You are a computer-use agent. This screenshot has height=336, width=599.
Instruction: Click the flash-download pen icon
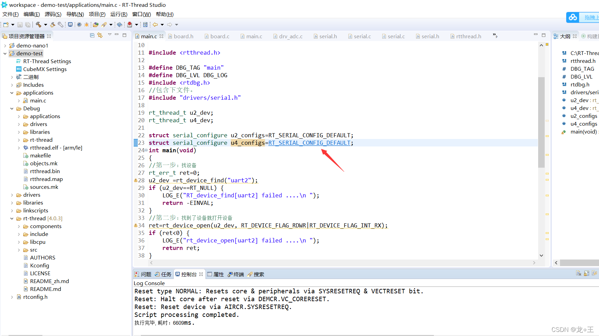coord(104,25)
